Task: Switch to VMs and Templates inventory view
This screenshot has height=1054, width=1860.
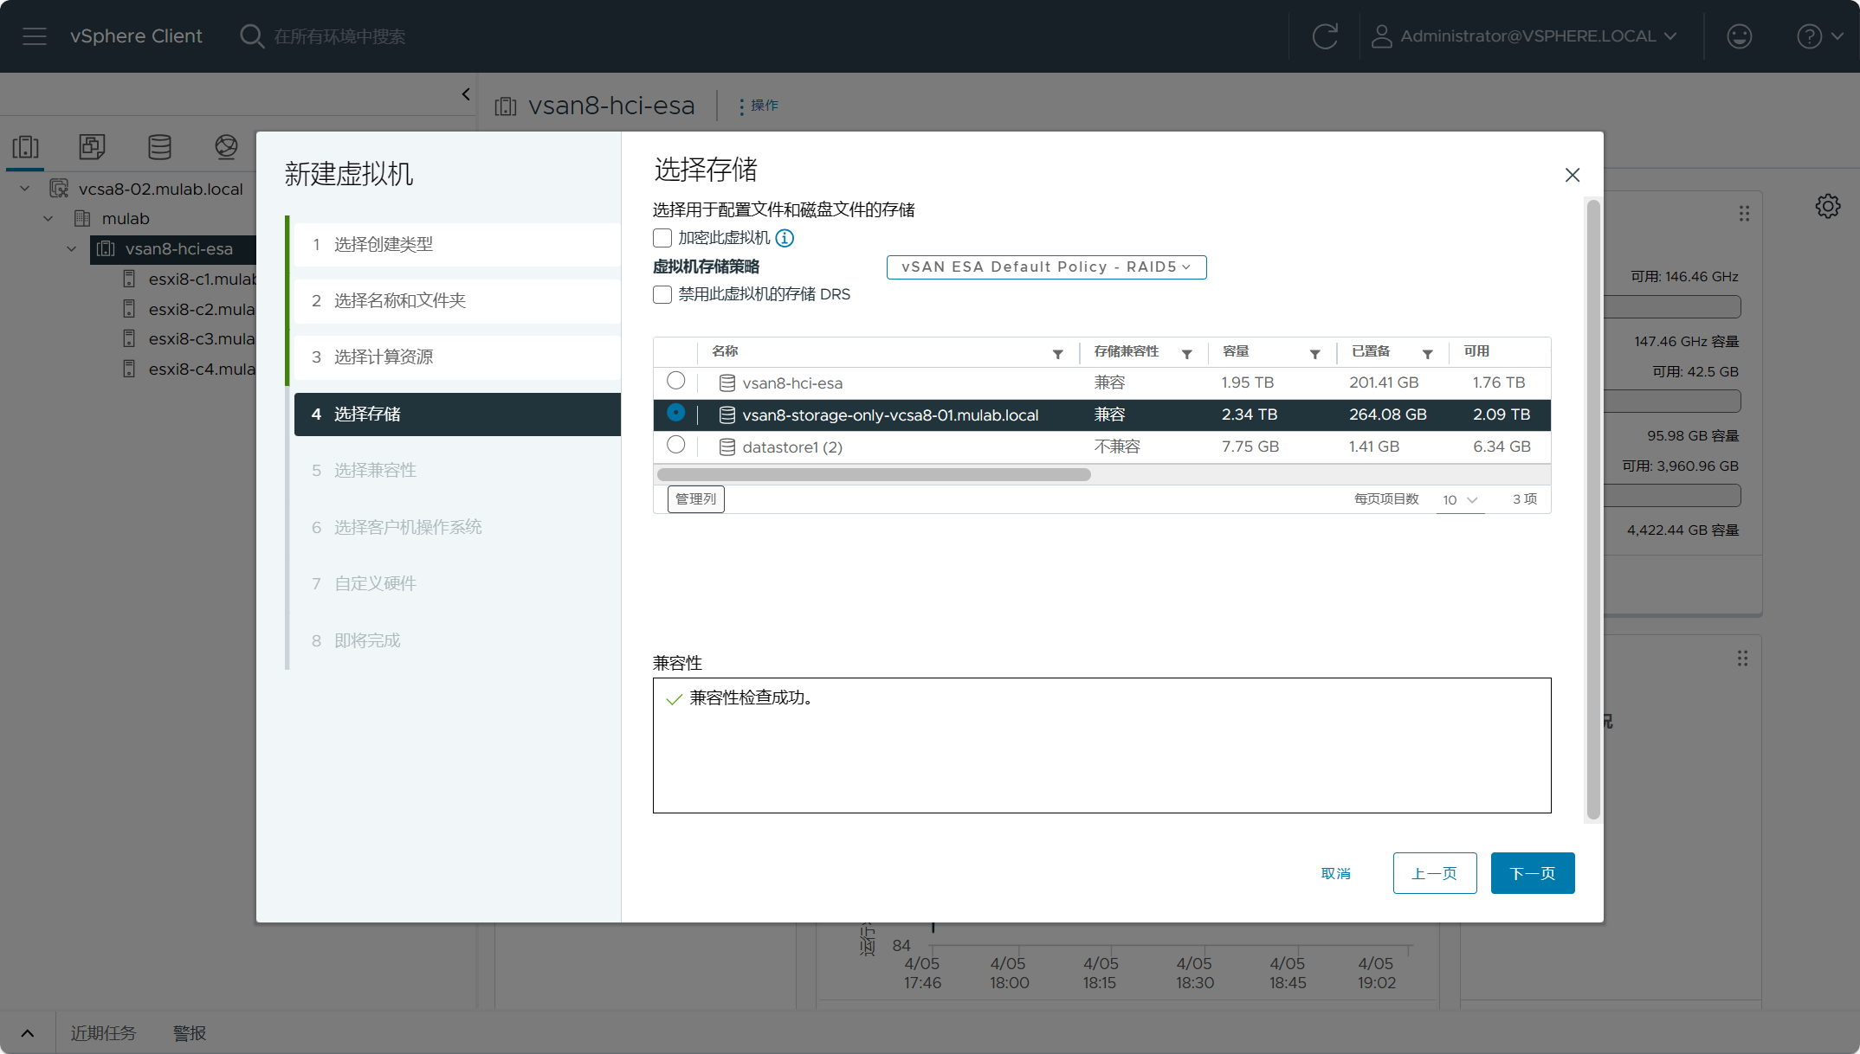Action: (x=92, y=147)
